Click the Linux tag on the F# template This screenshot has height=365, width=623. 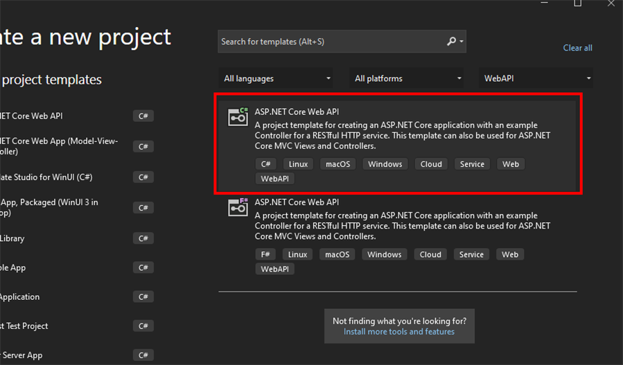pos(297,254)
